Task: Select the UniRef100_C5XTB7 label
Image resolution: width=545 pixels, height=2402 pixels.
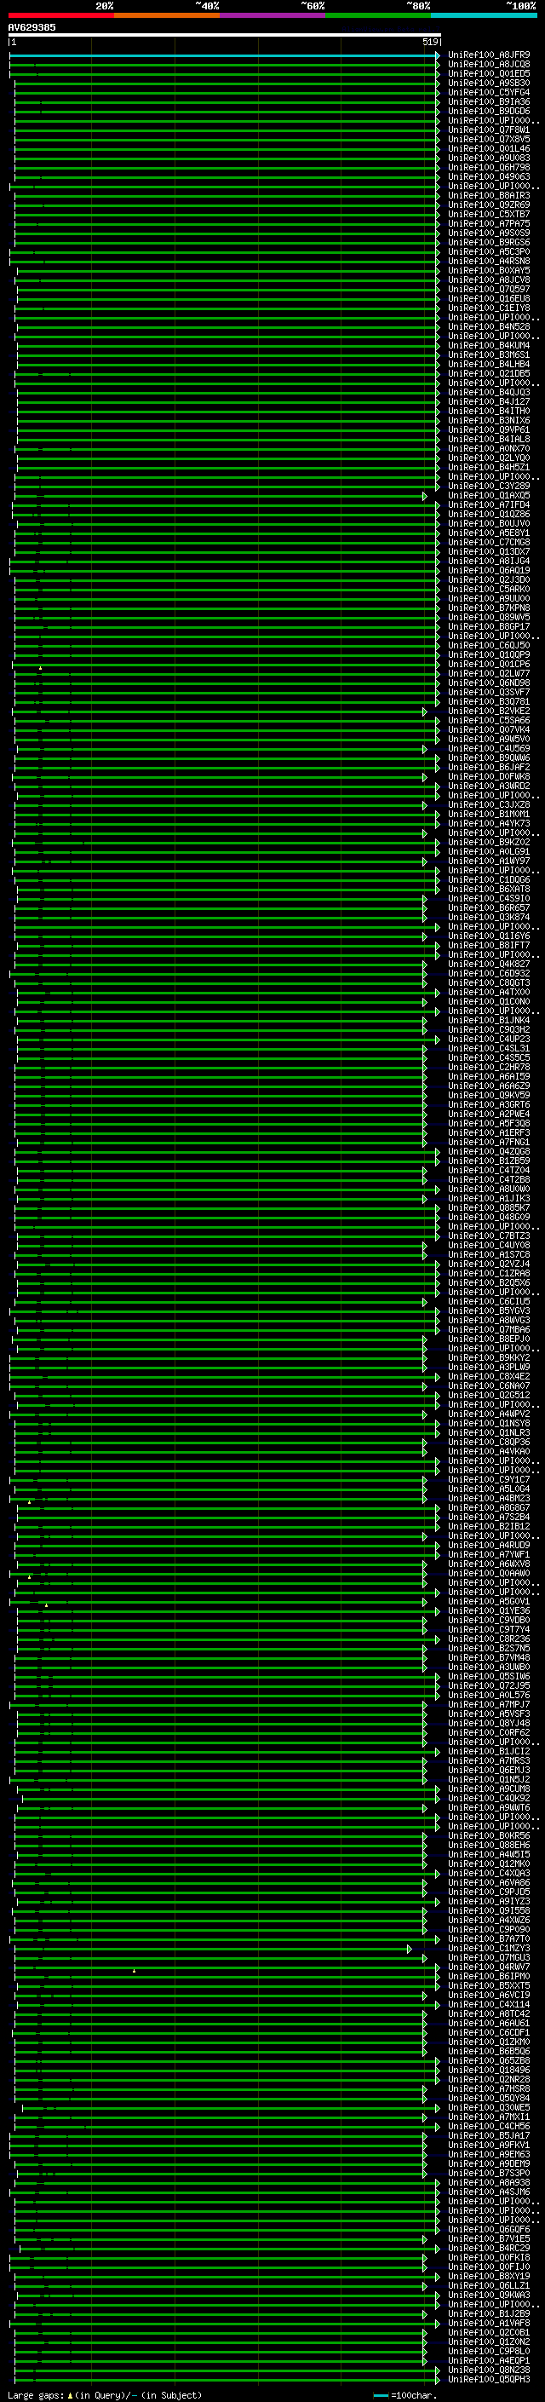Action: [x=489, y=215]
